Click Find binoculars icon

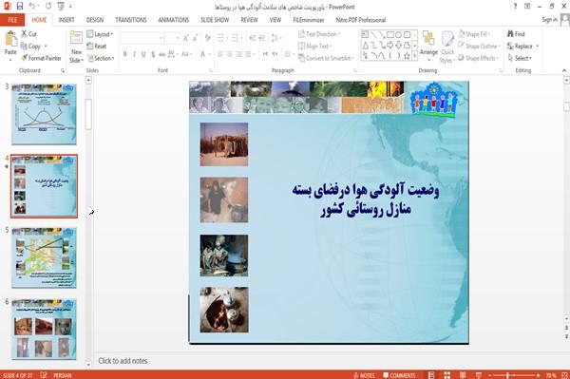510,34
